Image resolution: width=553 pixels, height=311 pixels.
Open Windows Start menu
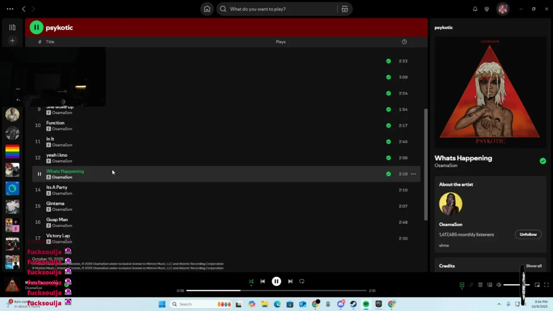point(162,304)
